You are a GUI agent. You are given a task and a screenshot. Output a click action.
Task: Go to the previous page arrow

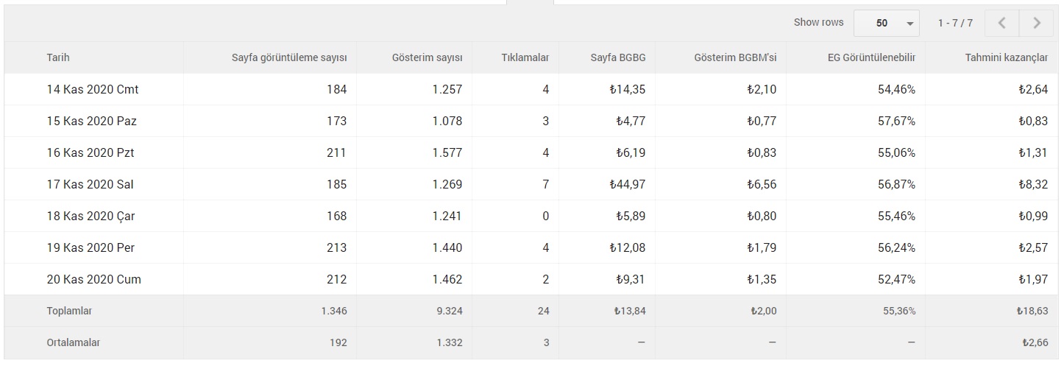click(1001, 23)
